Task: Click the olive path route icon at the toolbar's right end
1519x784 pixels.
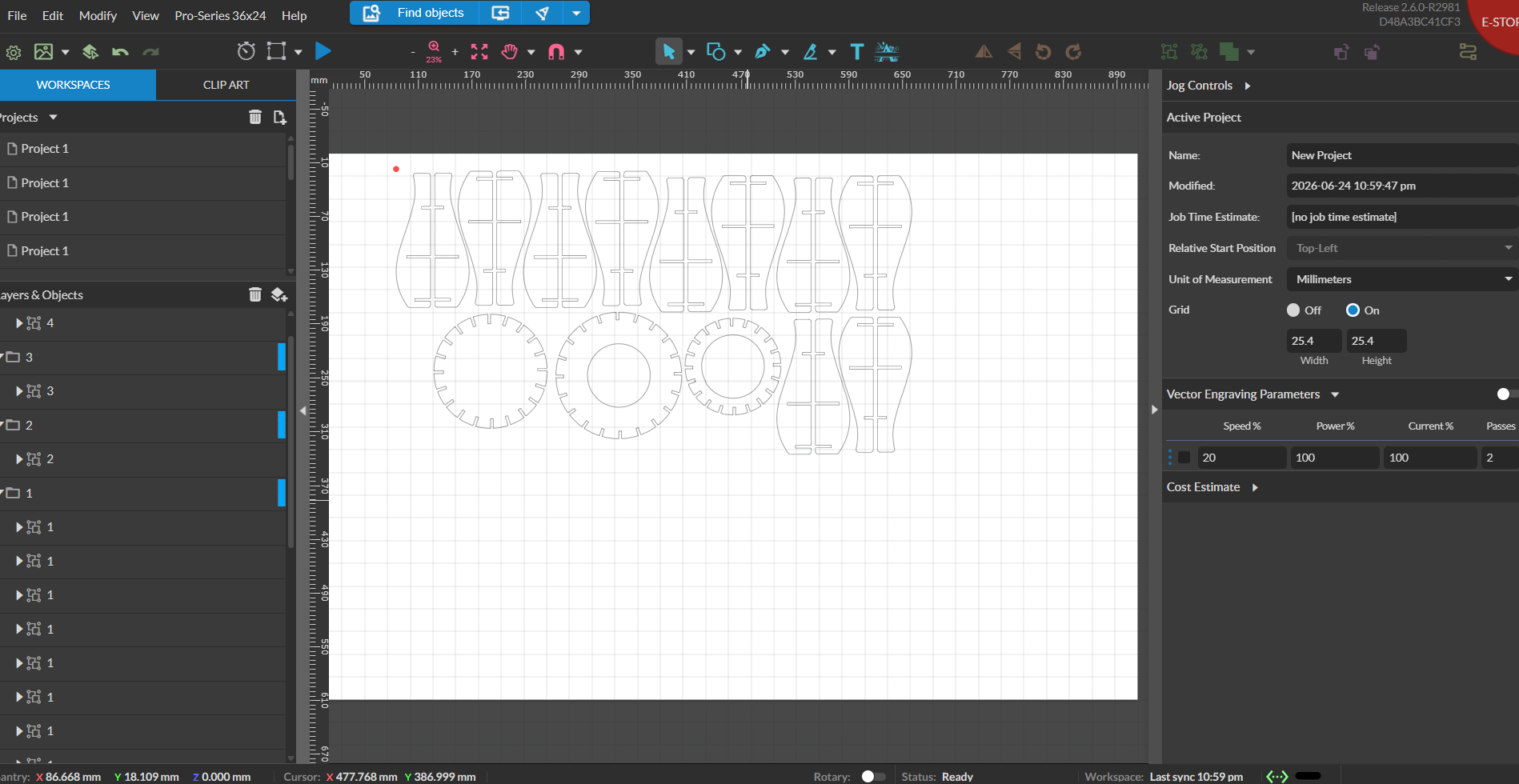Action: [x=1468, y=52]
